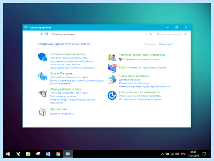214x161 pixels.
Task: Close the Control Panel window
Action: (186, 28)
